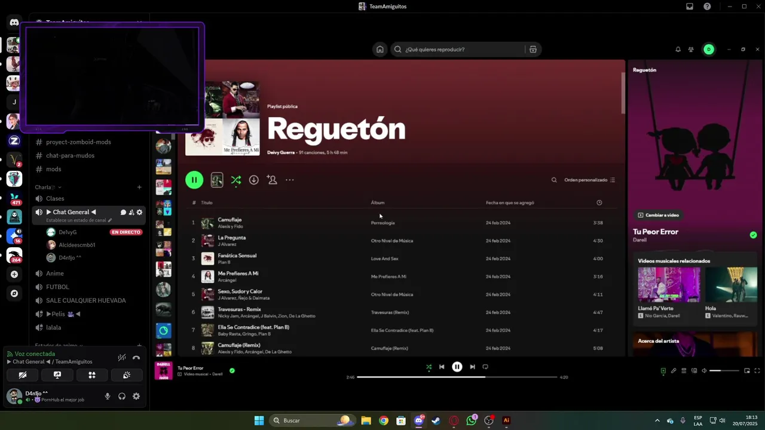Screen dimensions: 765x430
Task: Open the playlist more options menu
Action: tap(290, 180)
